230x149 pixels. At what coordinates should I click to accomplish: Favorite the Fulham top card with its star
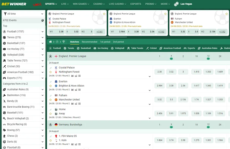point(226,14)
